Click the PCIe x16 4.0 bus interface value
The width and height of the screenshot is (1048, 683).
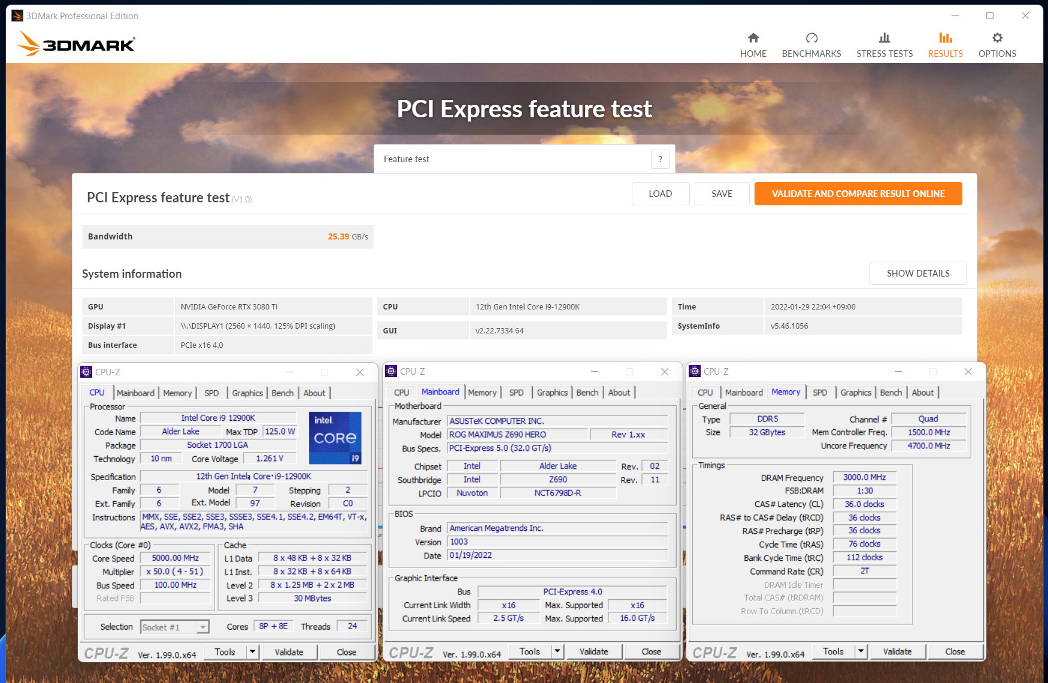click(273, 345)
